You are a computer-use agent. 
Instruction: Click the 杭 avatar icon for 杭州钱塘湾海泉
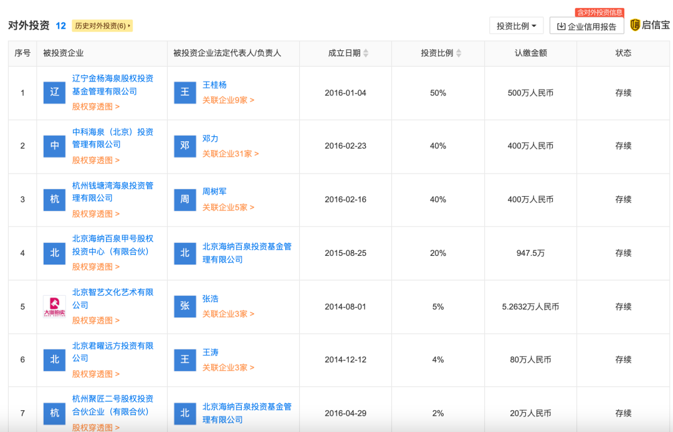tap(54, 200)
